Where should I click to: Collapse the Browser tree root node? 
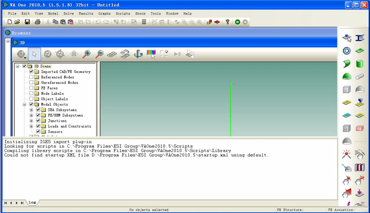click(8, 41)
